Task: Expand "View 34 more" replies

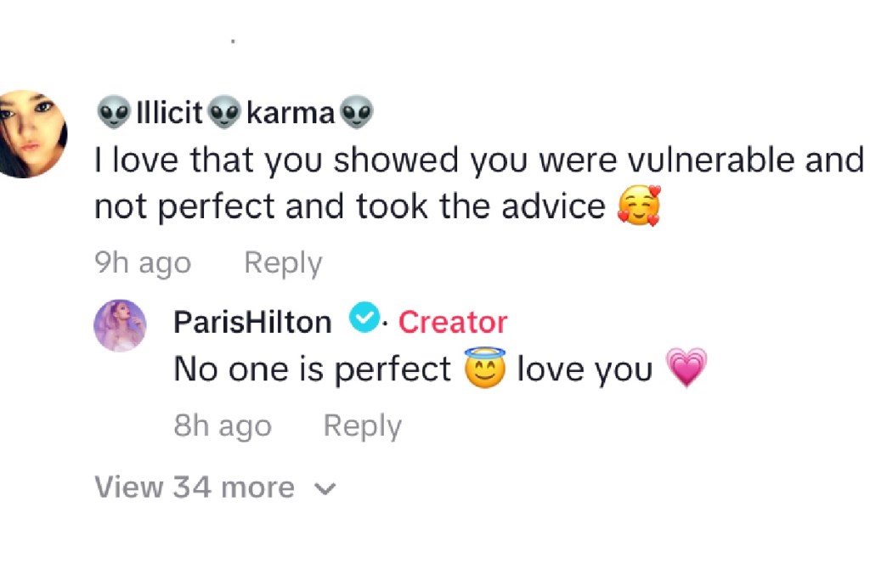Action: coord(195,487)
